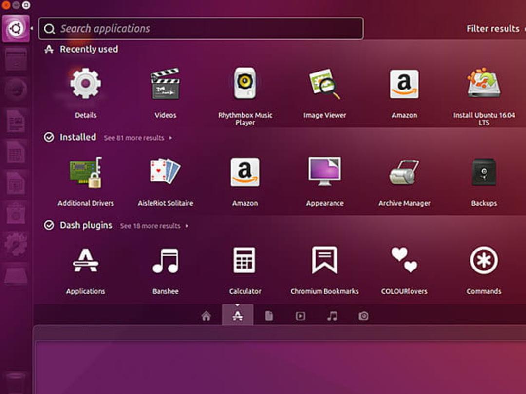Open the Details app
The image size is (526, 394).
click(86, 84)
